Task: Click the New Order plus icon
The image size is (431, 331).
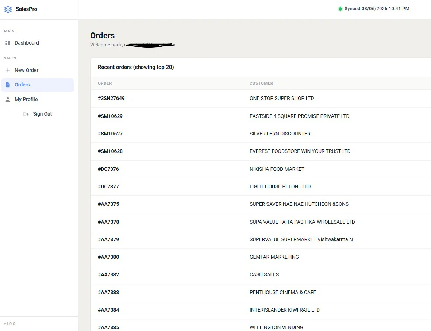Action: [x=8, y=70]
